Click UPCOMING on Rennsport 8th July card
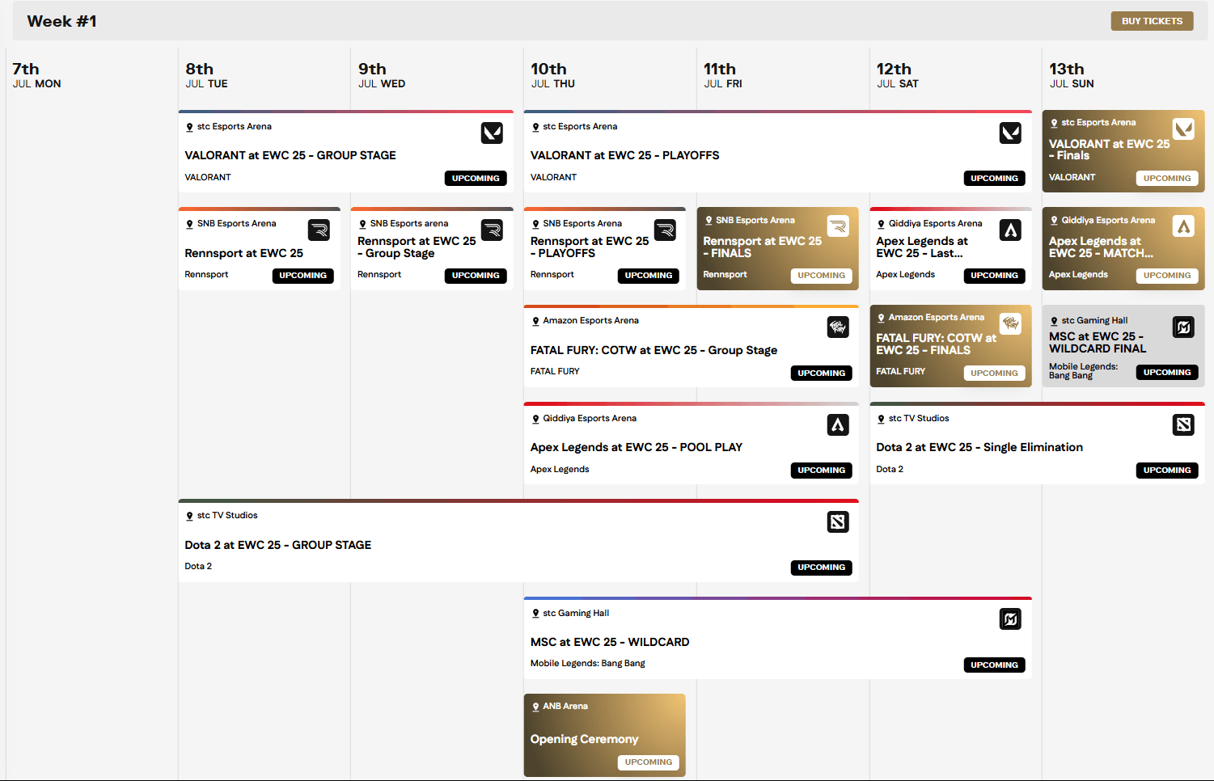1214x781 pixels. tap(302, 276)
